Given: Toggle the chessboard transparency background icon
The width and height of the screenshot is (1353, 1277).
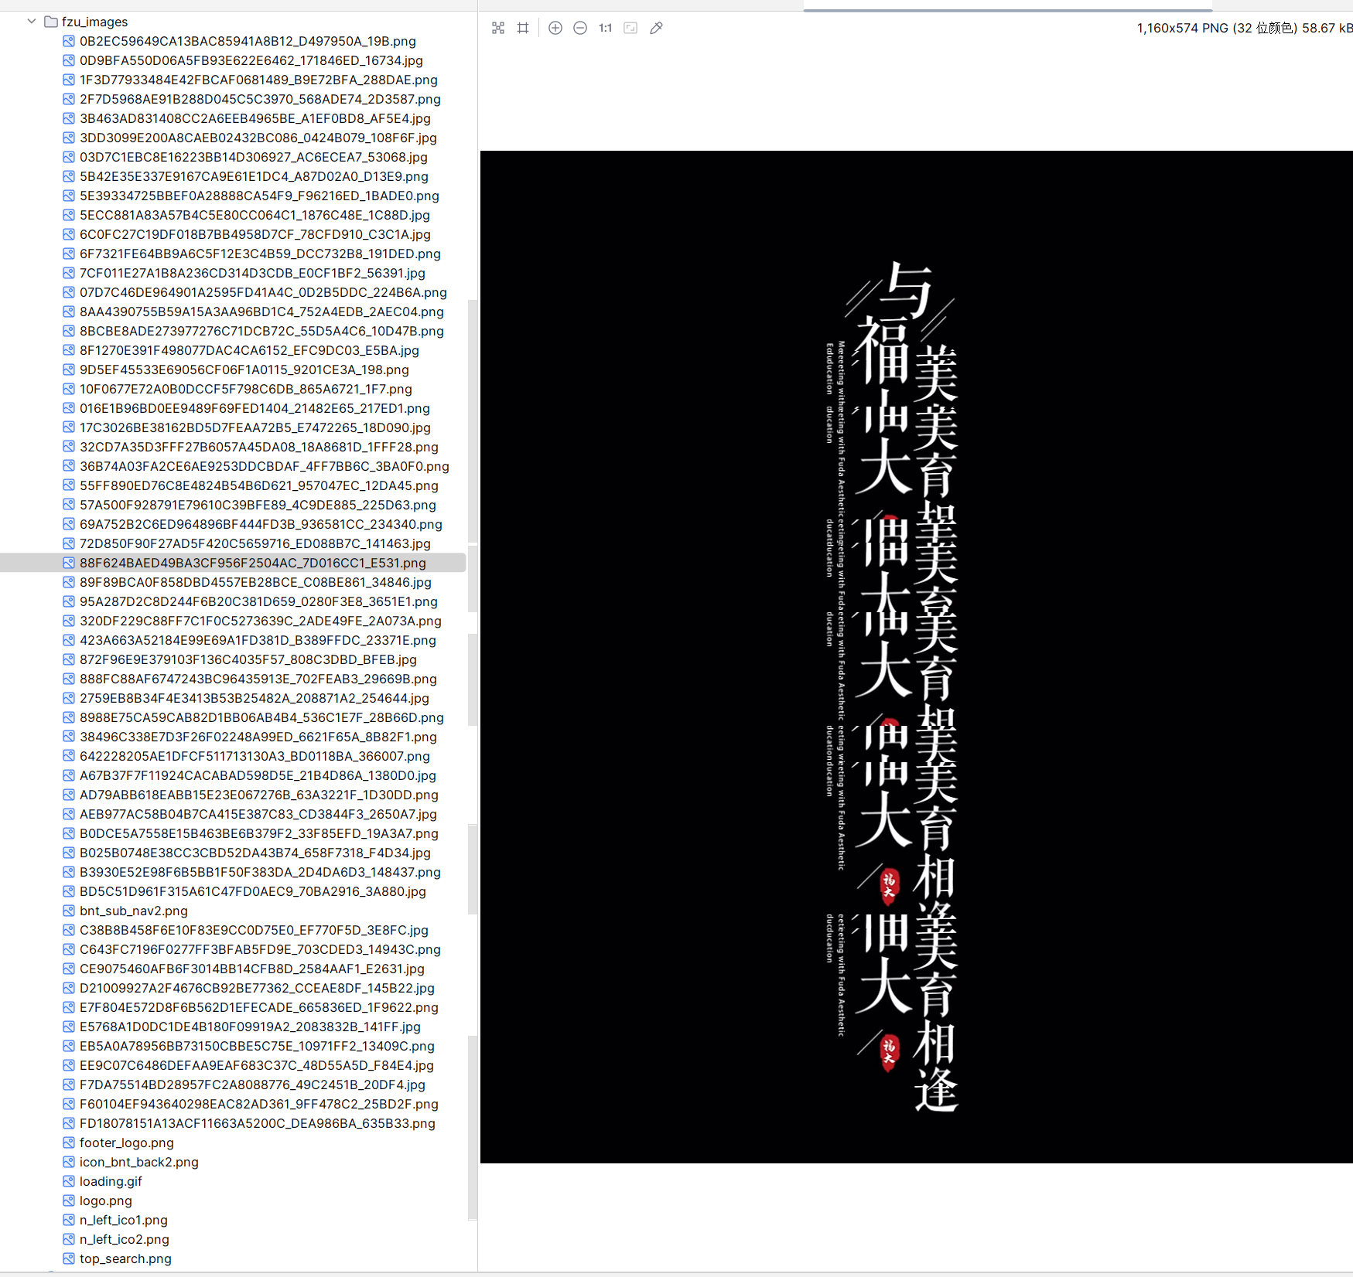Looking at the screenshot, I should coord(498,28).
